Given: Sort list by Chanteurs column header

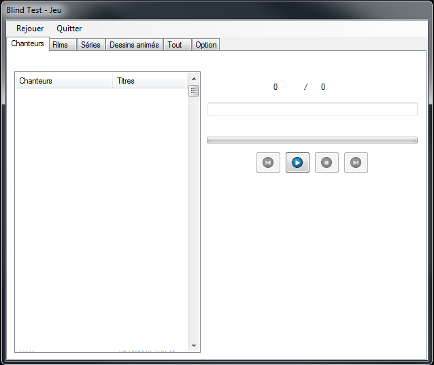Looking at the screenshot, I should (64, 81).
